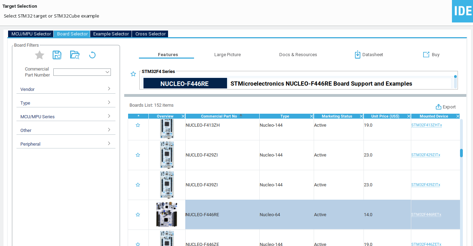Click the NUCLEO-F439ZI board thumbnail
This screenshot has height=246, width=473.
pos(167,185)
